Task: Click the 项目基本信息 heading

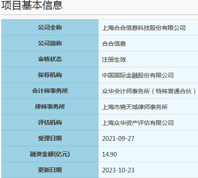Action: coord(32,5)
